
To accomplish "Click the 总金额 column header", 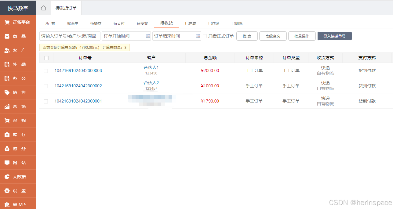I will (210, 58).
